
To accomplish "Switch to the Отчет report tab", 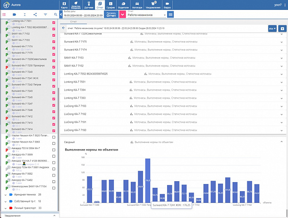I will coord(100,5).
